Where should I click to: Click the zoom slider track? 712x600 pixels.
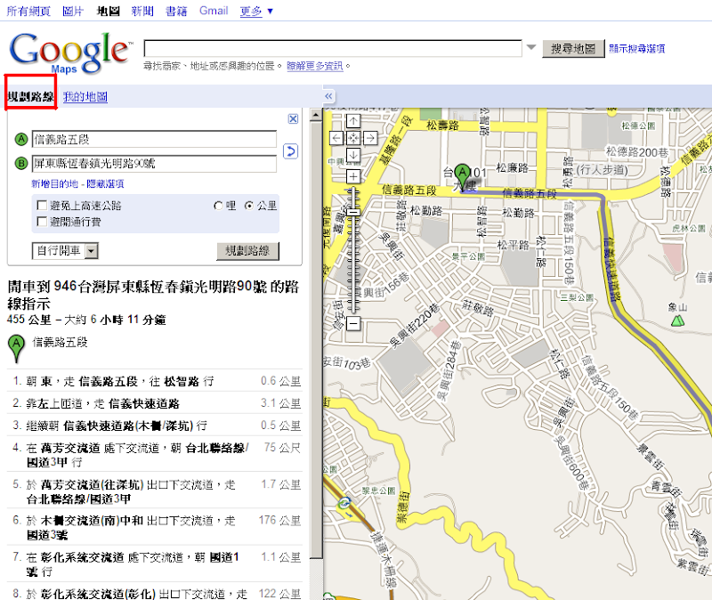point(353,250)
